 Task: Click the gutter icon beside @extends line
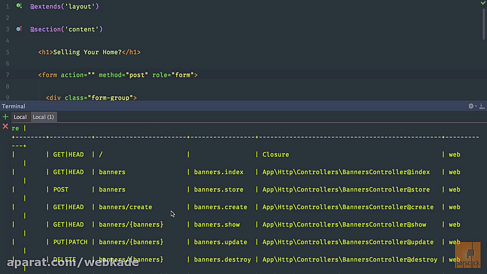point(19,6)
